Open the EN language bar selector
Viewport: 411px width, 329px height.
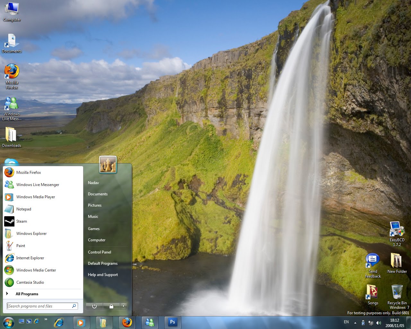coord(346,322)
